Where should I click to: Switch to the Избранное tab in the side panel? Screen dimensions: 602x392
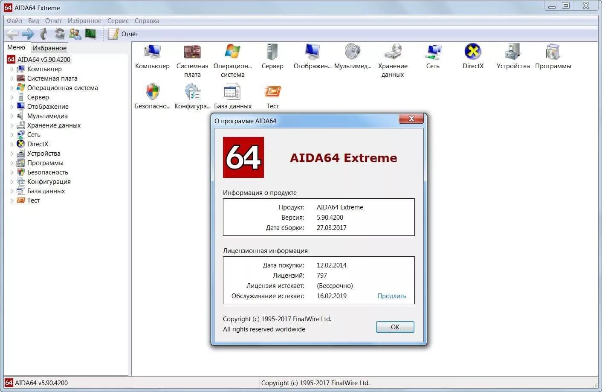[49, 48]
